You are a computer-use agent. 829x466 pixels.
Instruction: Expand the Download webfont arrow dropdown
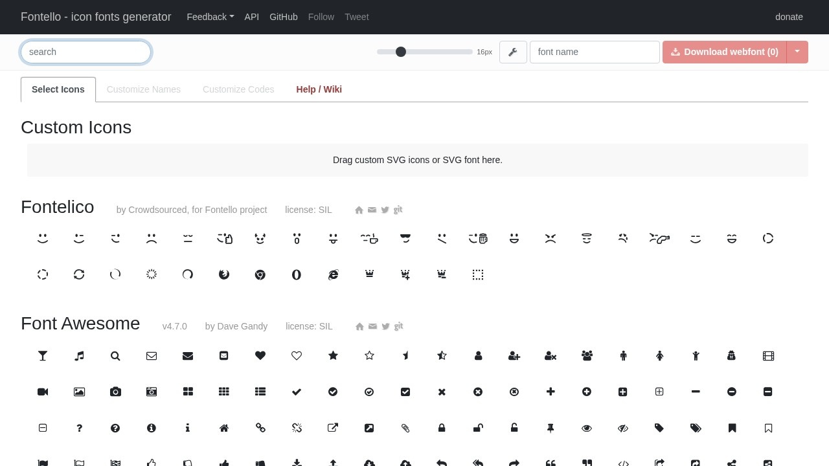pos(797,52)
